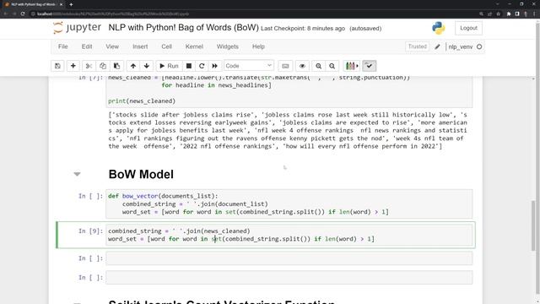Screen dimensions: 540x304
Task: Open the Cell menu
Action: 167,46
